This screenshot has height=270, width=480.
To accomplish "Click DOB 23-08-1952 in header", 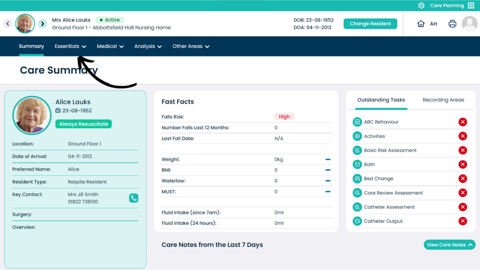I will (x=313, y=20).
